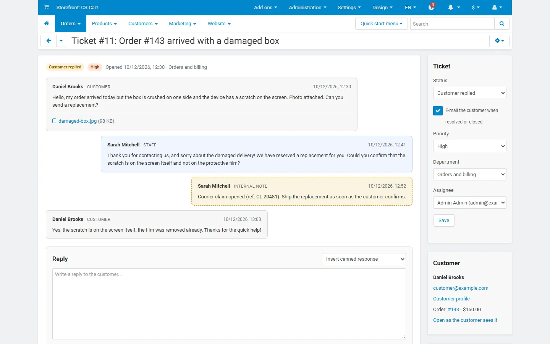Open the currency $ selector

pos(476,7)
